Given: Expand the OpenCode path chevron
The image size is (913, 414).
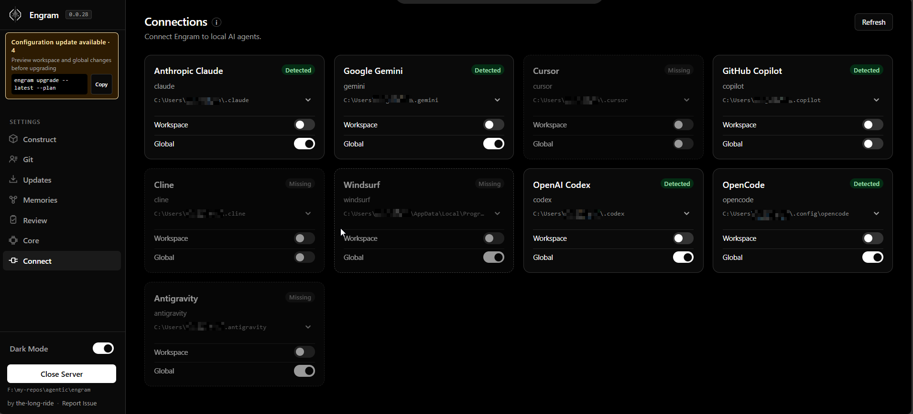Looking at the screenshot, I should 876,214.
